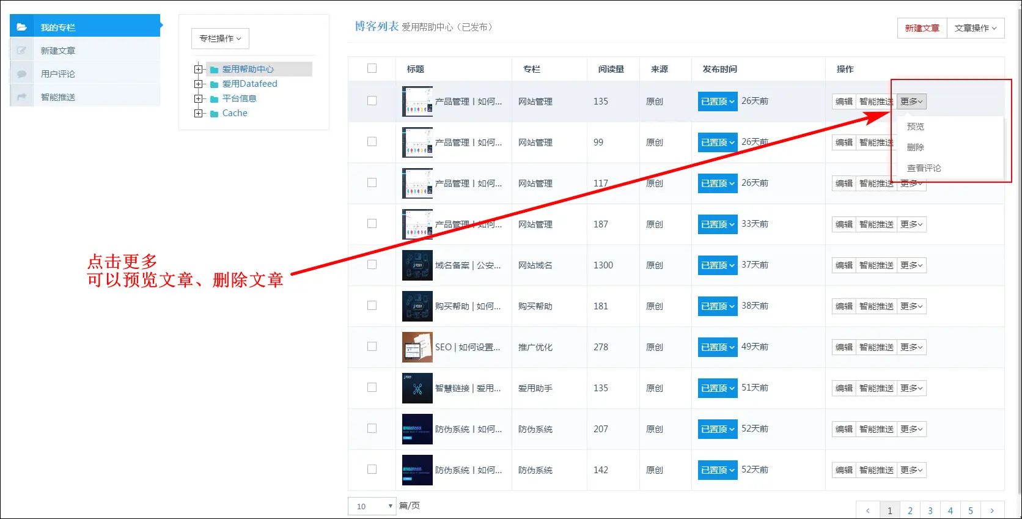Expand the 爱用帮助中心 tree node

pyautogui.click(x=198, y=70)
